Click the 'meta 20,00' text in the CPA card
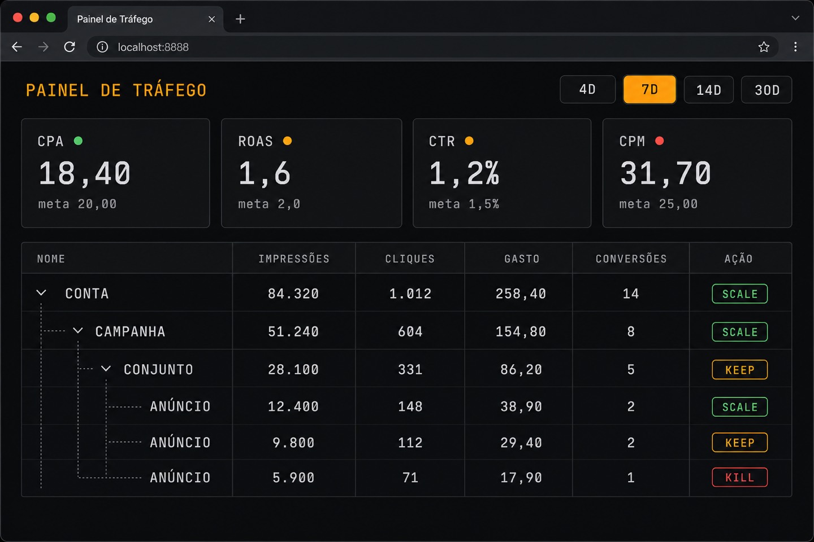This screenshot has height=542, width=814. pos(77,204)
